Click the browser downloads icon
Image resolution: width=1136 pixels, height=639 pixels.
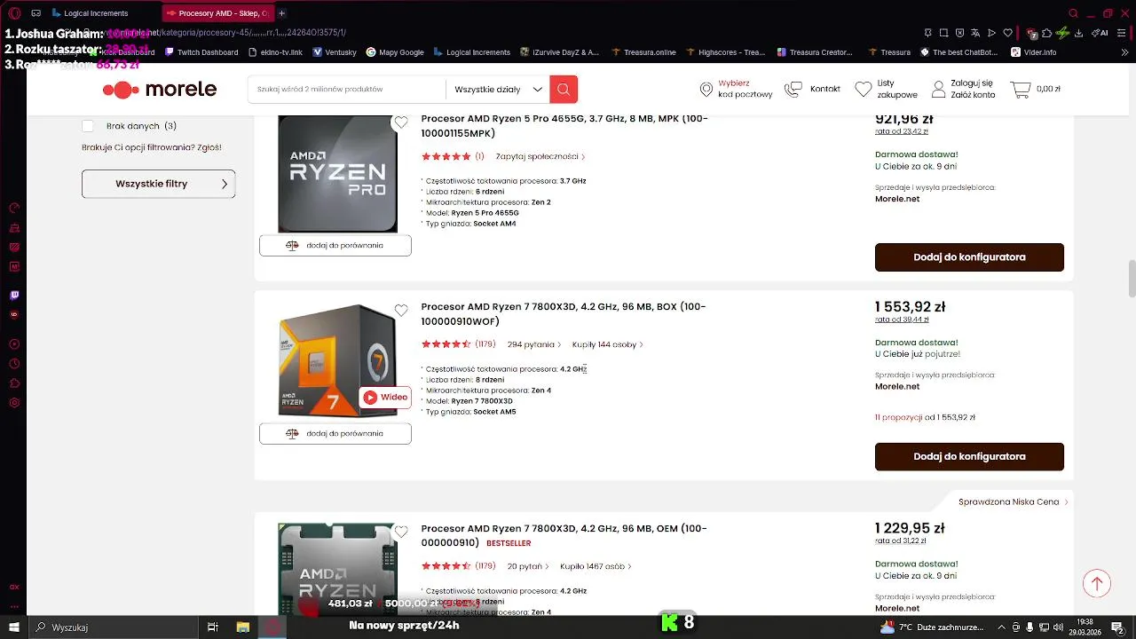1078,33
